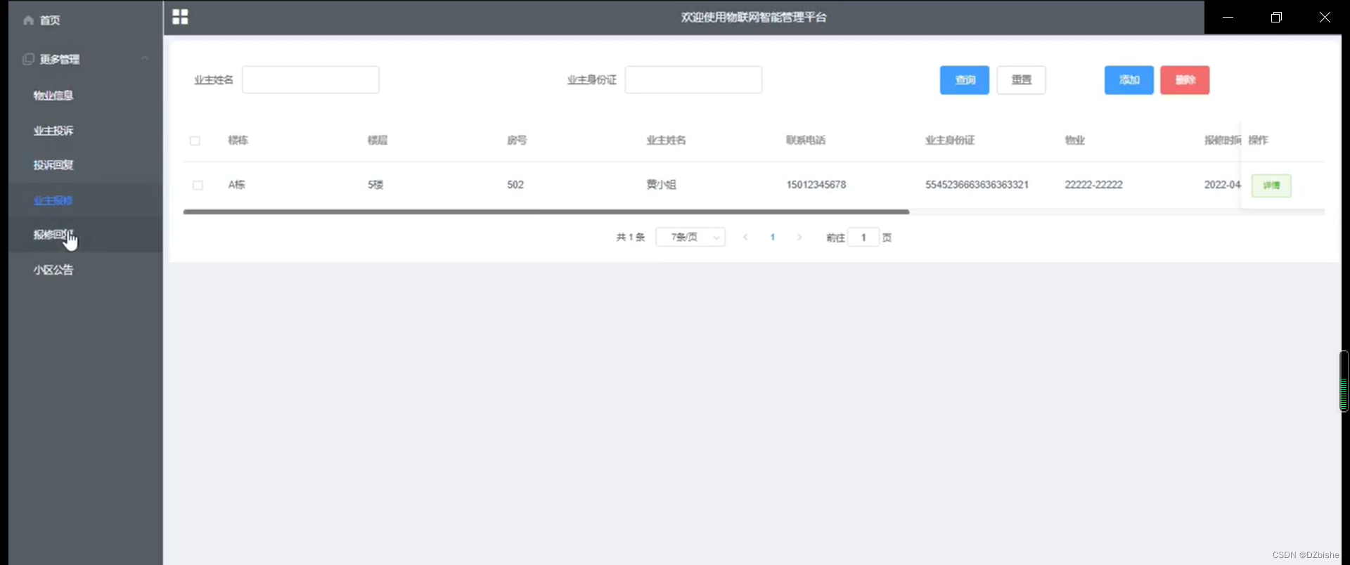This screenshot has height=565, width=1350.
Task: Focus the 前往 page number input
Action: point(863,238)
